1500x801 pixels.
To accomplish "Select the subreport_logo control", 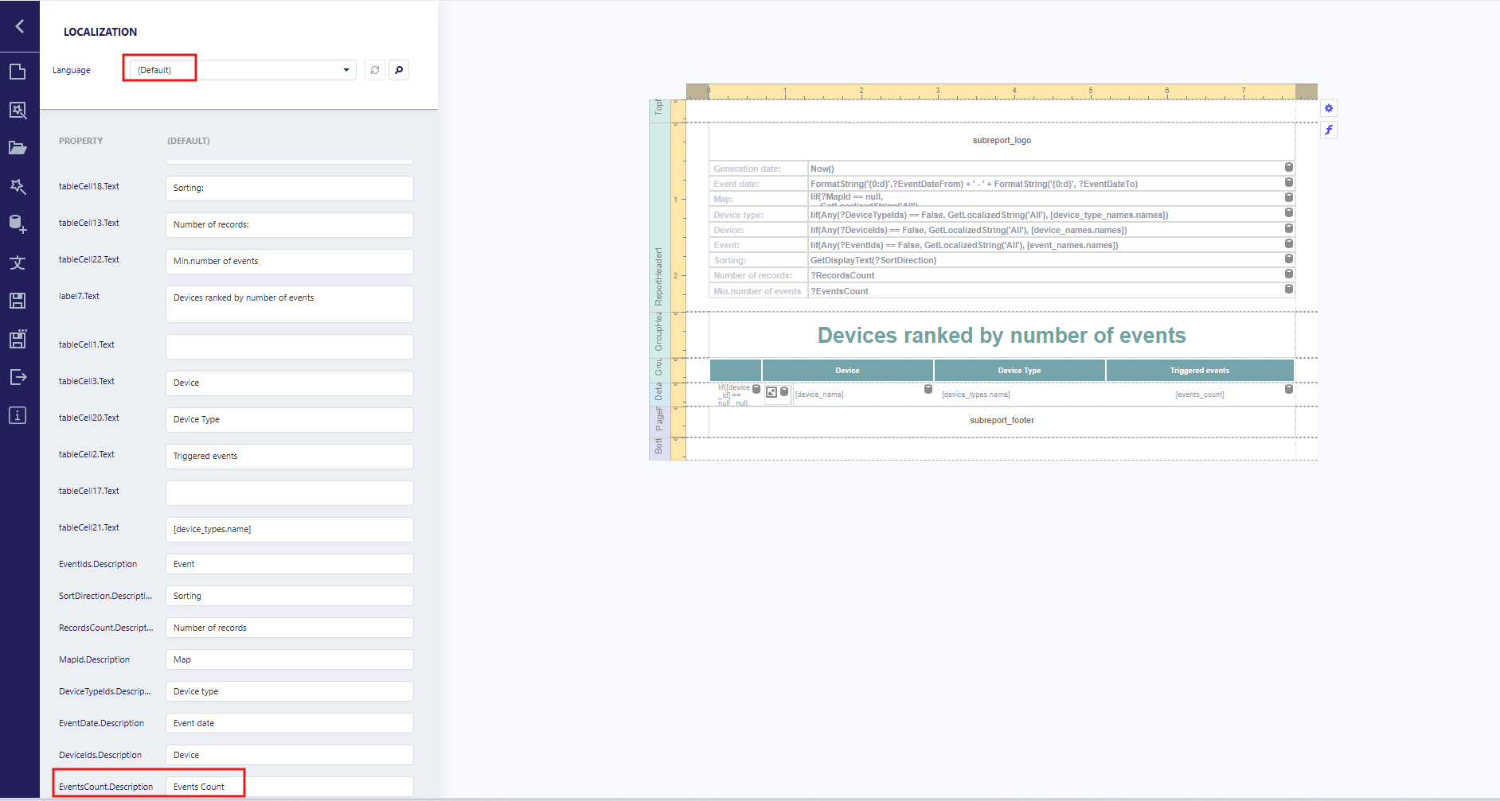I will 1001,141.
